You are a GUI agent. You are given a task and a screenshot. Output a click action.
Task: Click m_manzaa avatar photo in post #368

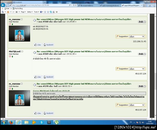[19, 34]
